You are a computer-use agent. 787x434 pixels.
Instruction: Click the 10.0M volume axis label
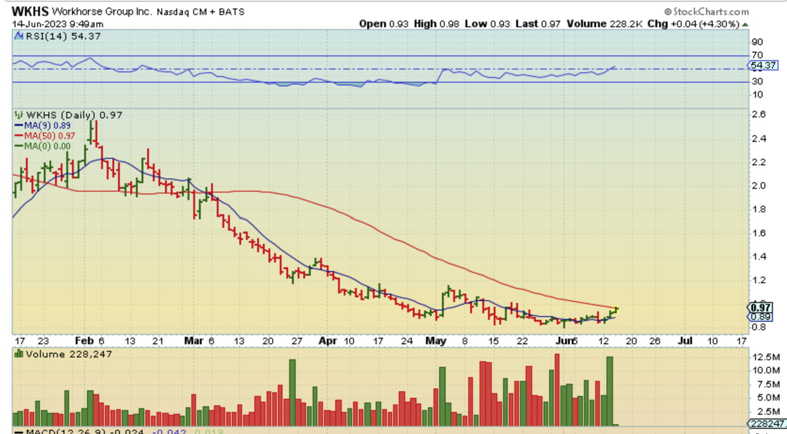766,371
